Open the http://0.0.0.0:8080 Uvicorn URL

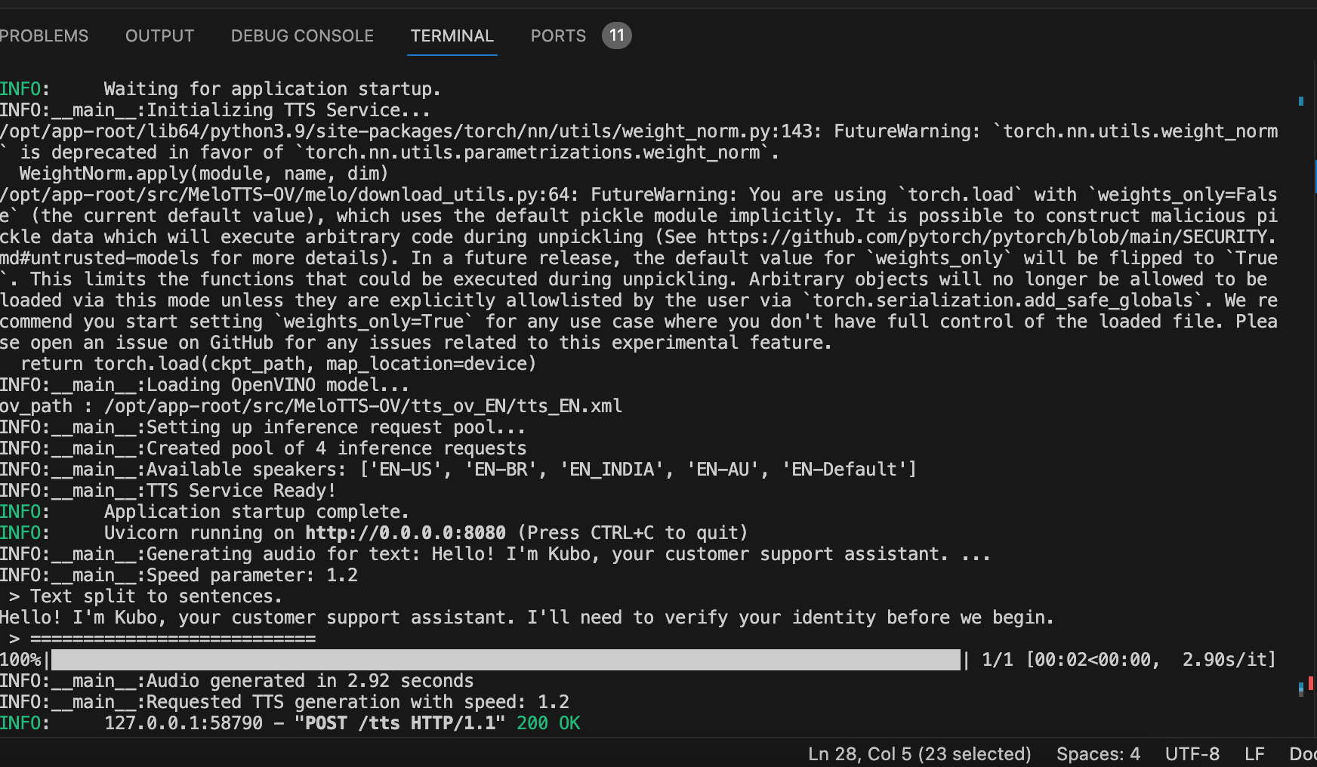click(x=406, y=533)
